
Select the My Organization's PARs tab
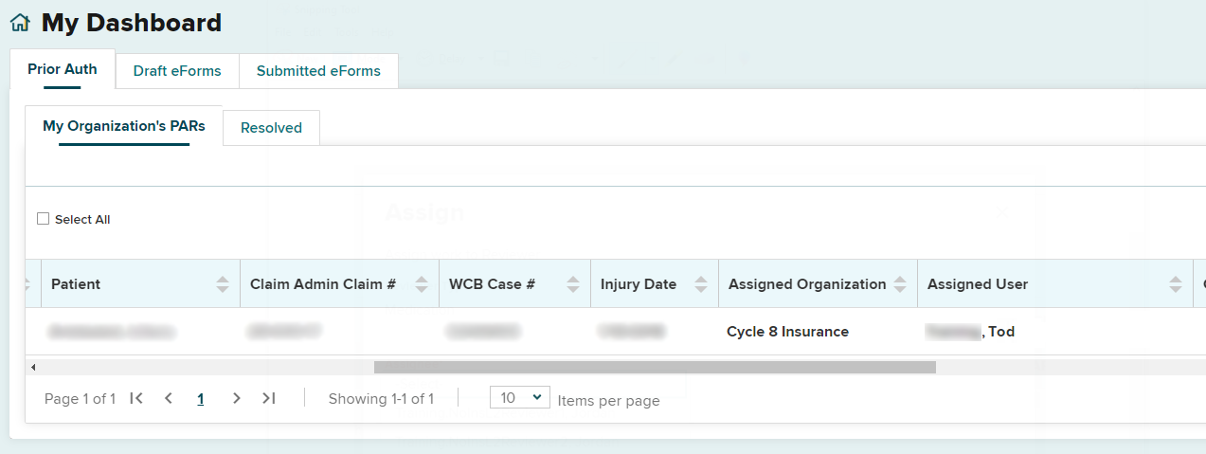click(124, 126)
